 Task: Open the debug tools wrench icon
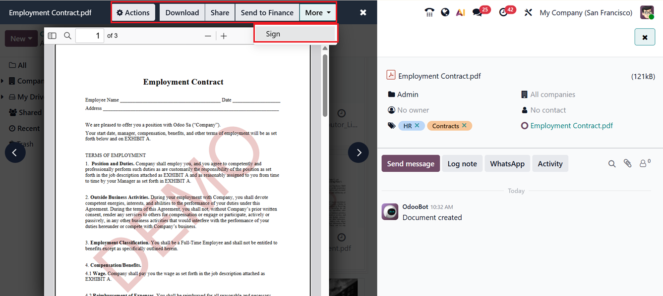(528, 12)
